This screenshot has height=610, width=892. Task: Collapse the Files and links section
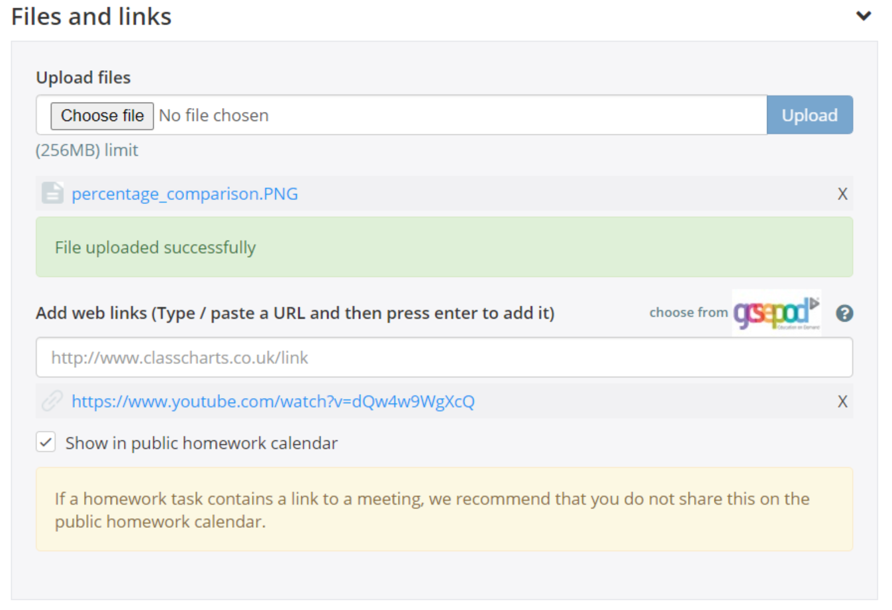tap(864, 15)
